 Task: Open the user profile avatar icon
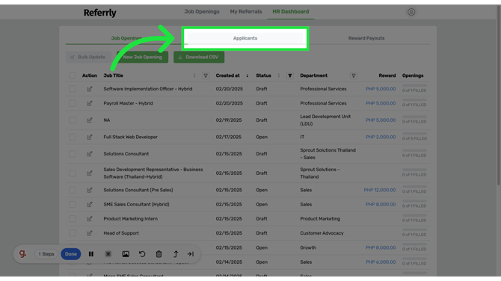pos(411,12)
